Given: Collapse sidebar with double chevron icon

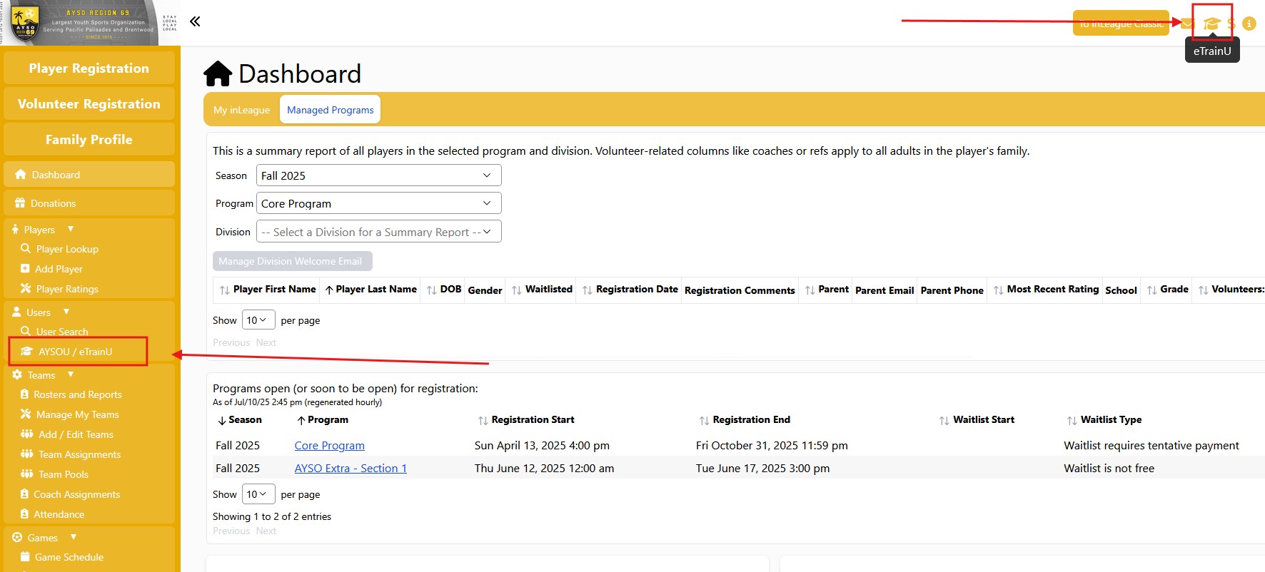Looking at the screenshot, I should pyautogui.click(x=195, y=21).
